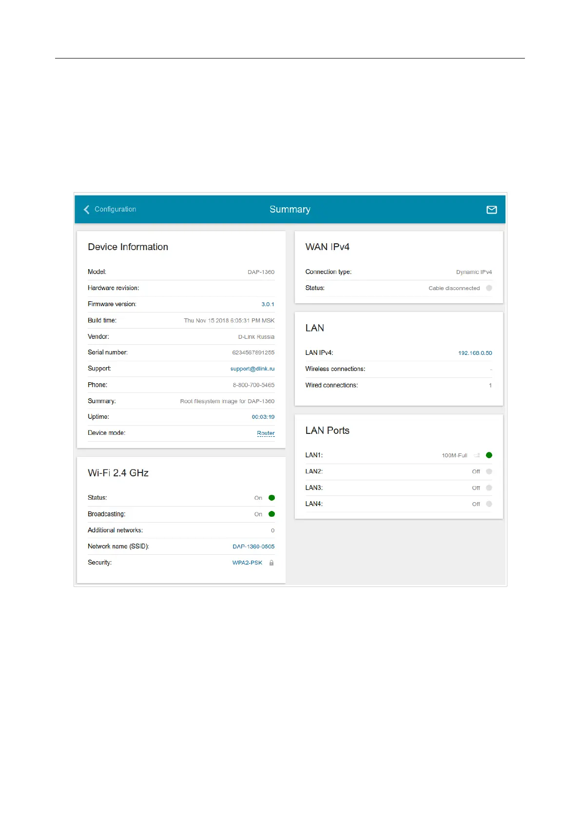Open the mail envelope notification icon
The image size is (580, 821).
pos(492,210)
